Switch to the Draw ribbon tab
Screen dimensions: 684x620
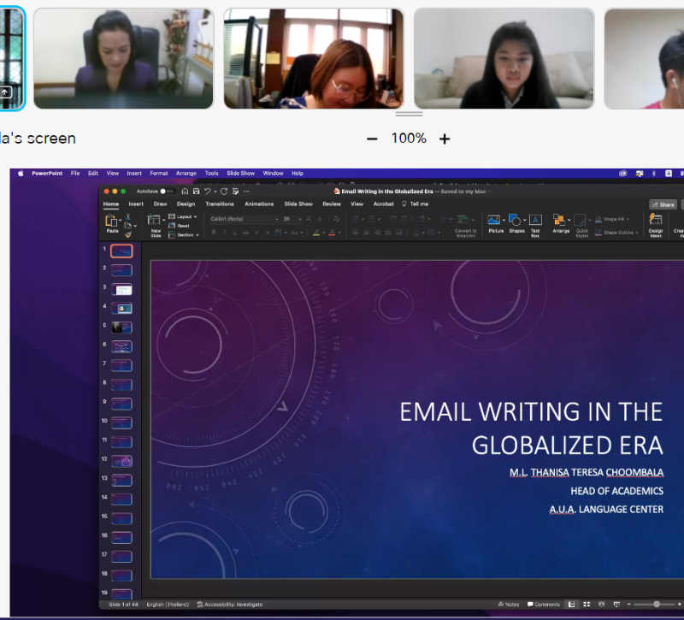(x=160, y=204)
